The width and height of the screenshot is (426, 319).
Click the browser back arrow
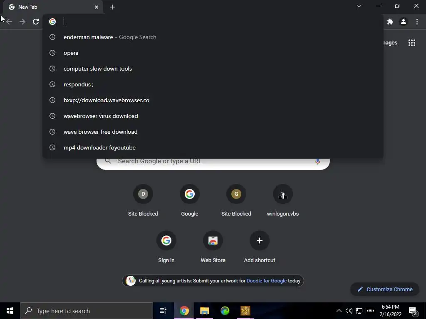[9, 22]
